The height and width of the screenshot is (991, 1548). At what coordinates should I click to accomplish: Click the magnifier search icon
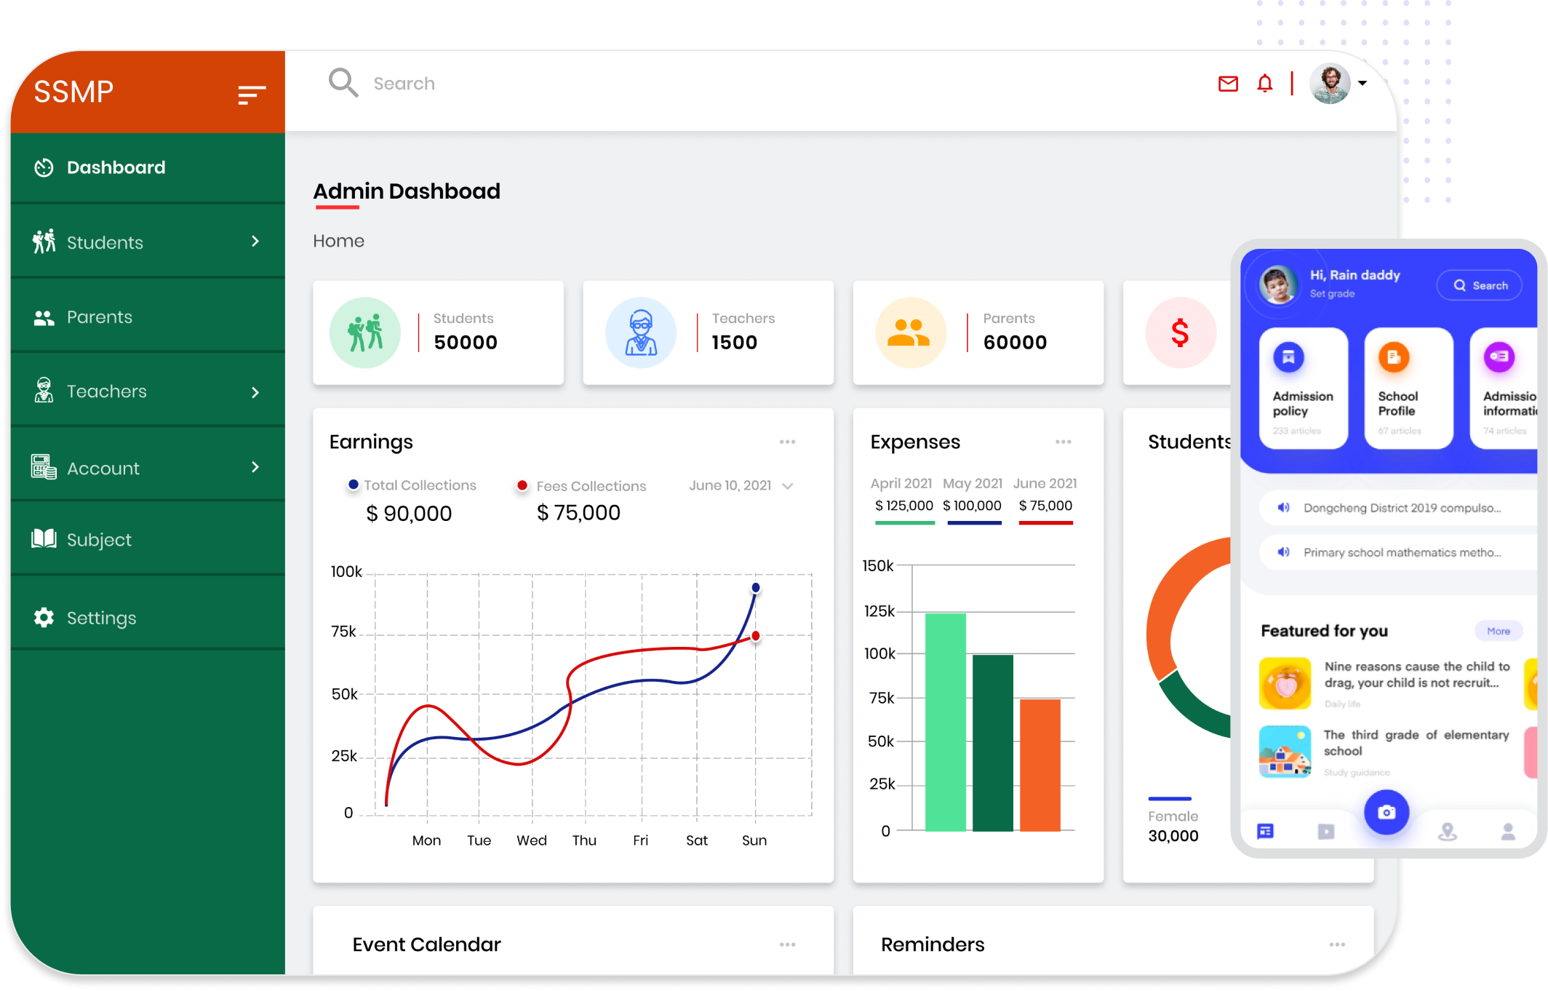click(343, 83)
